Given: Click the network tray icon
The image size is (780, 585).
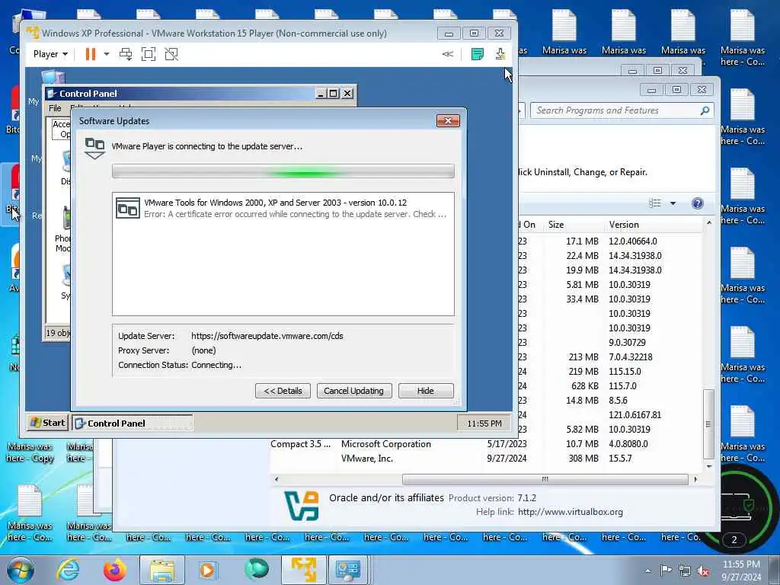Looking at the screenshot, I should [685, 571].
